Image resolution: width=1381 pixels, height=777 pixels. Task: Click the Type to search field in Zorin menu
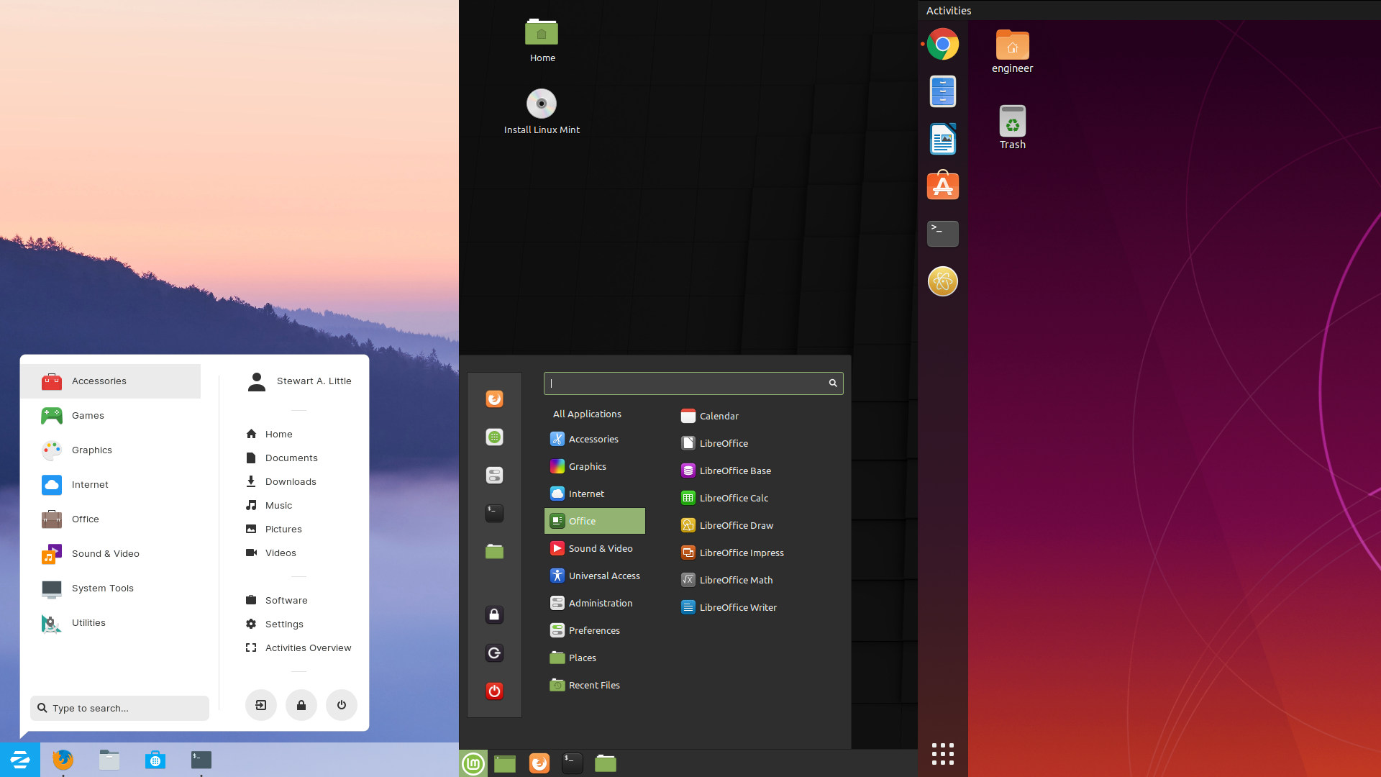[x=119, y=708]
